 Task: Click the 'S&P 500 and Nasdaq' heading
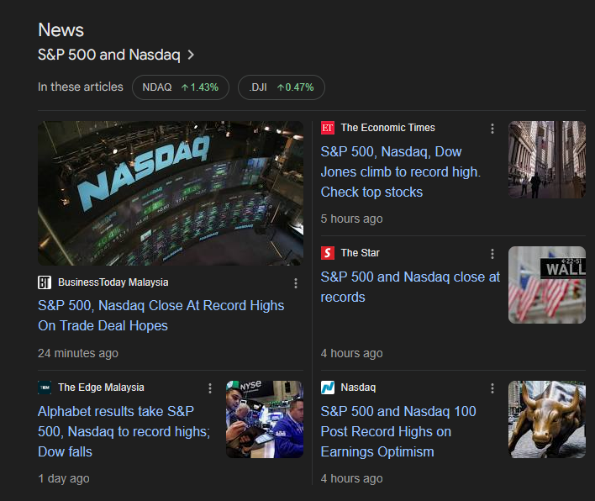(109, 55)
